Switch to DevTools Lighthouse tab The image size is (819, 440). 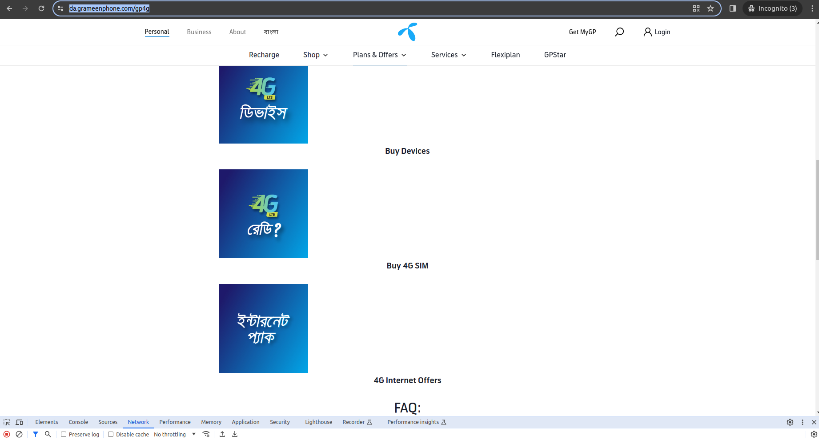pos(318,422)
